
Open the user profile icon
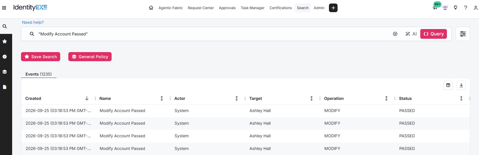[476, 8]
